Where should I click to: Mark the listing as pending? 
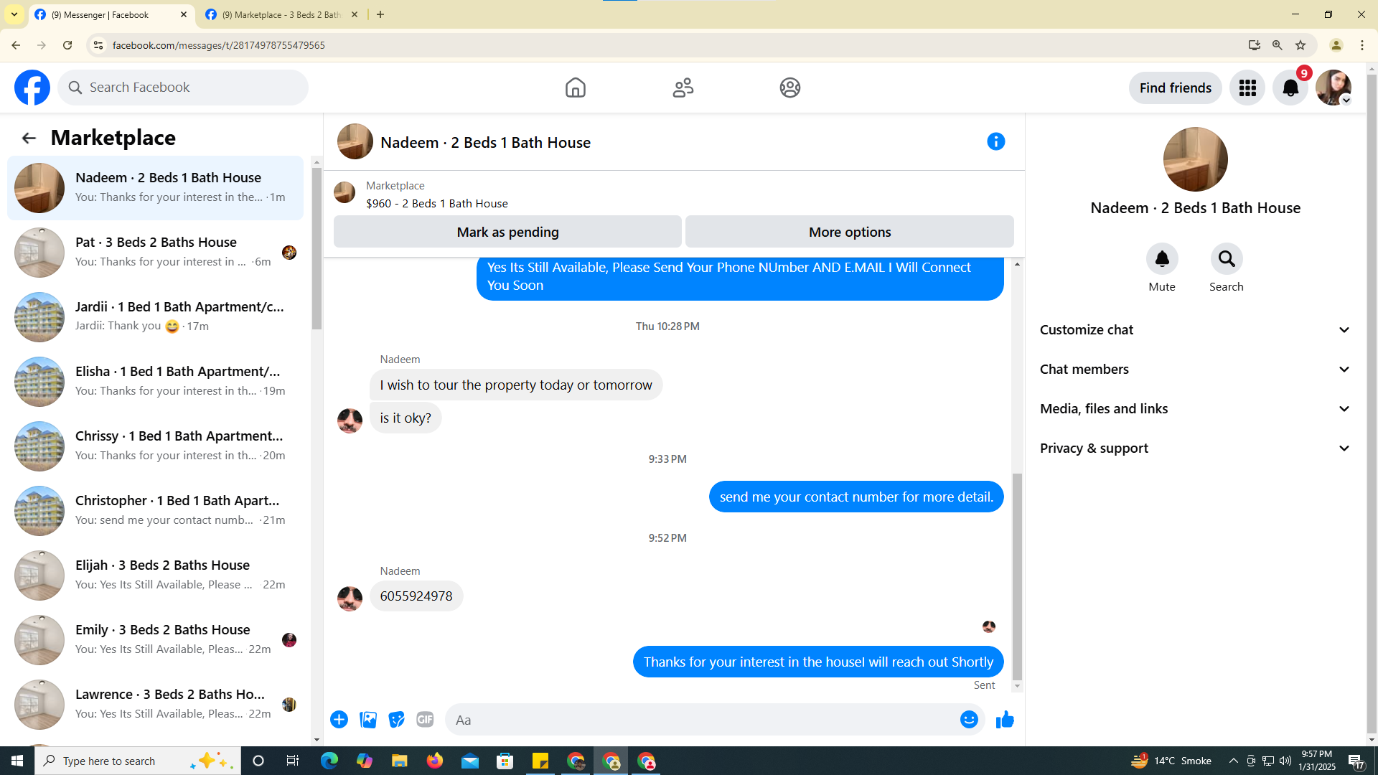pyautogui.click(x=507, y=232)
